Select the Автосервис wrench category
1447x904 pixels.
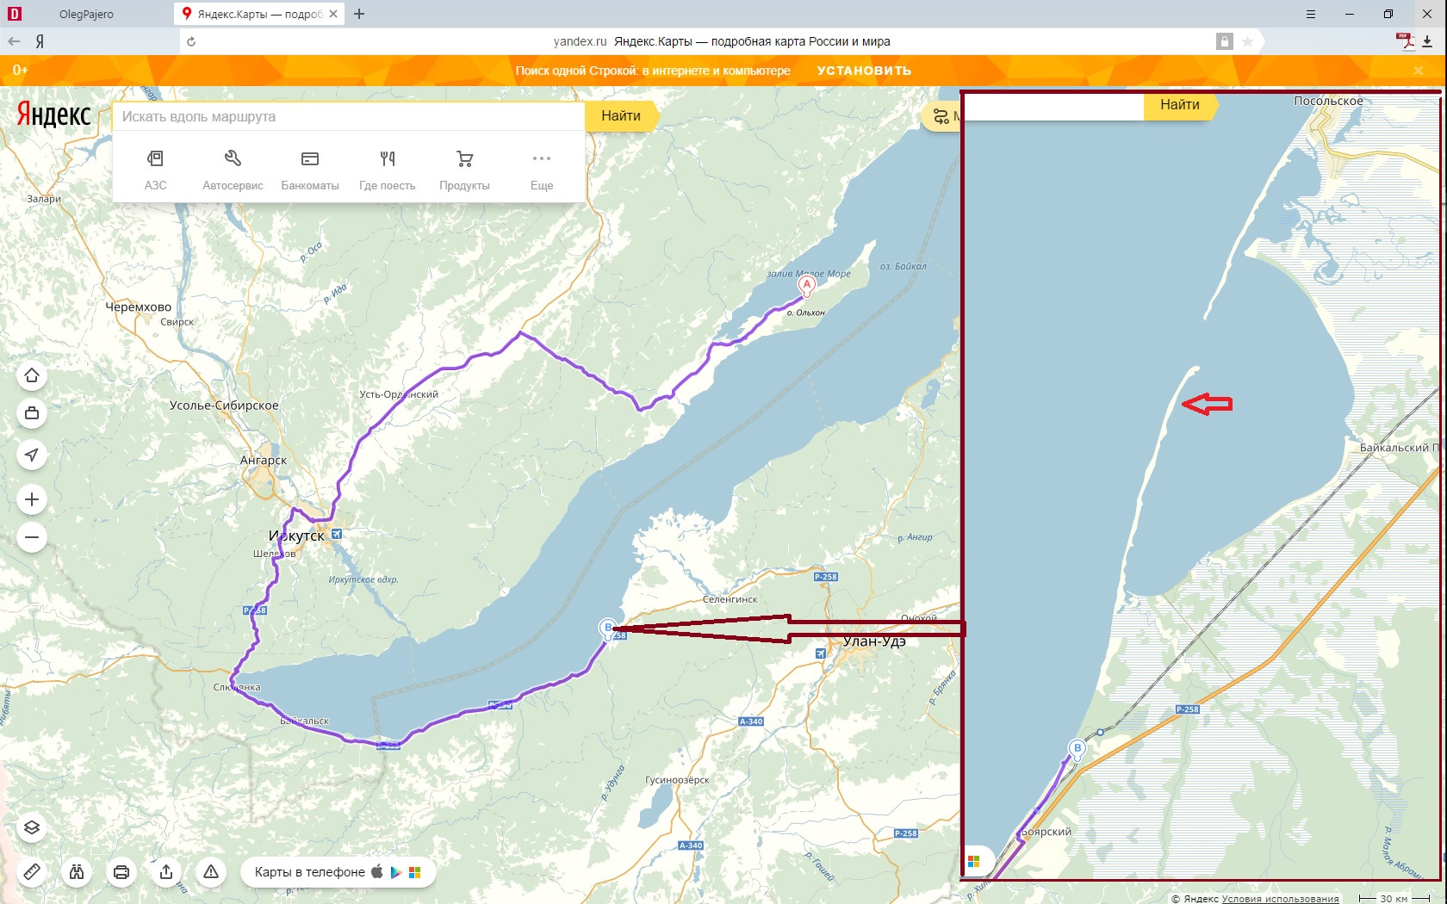point(233,169)
